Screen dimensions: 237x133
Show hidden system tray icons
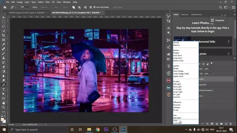(x=186, y=130)
